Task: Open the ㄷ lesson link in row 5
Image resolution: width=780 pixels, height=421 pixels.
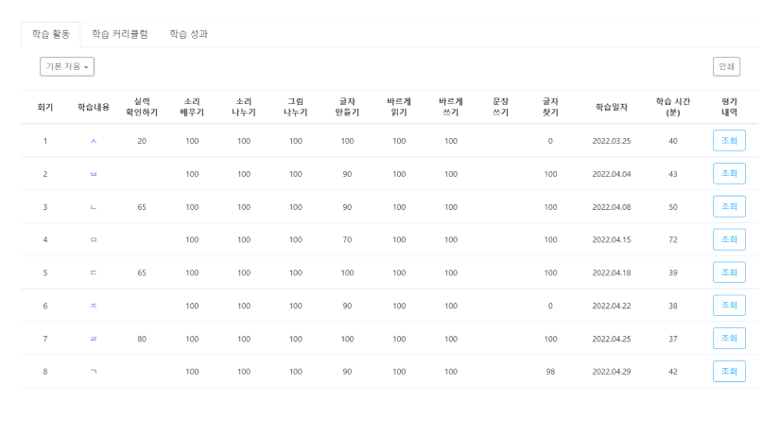Action: (x=94, y=272)
